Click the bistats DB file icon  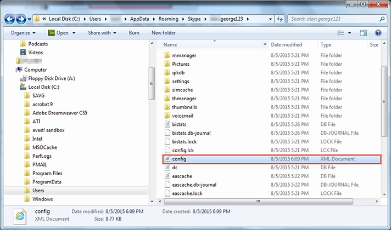167,124
